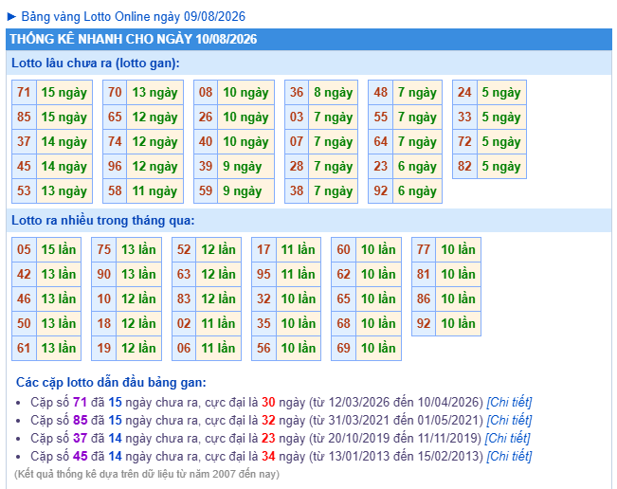Select lotto gan number 24
The image size is (617, 489).
pyautogui.click(x=464, y=93)
